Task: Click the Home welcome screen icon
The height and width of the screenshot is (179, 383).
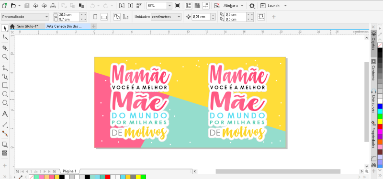Action: [13, 26]
